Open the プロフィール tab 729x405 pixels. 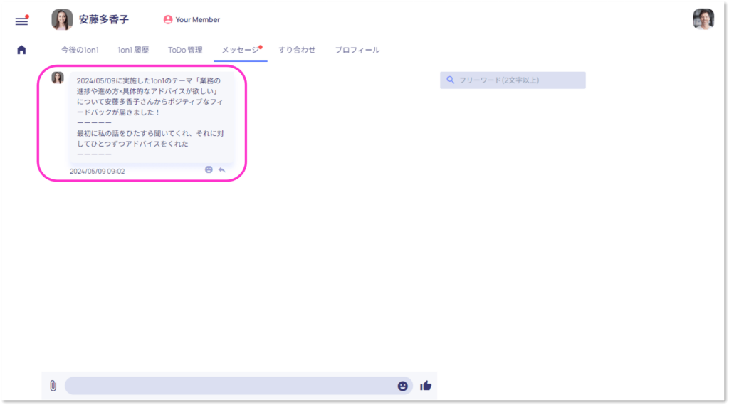[x=357, y=50]
